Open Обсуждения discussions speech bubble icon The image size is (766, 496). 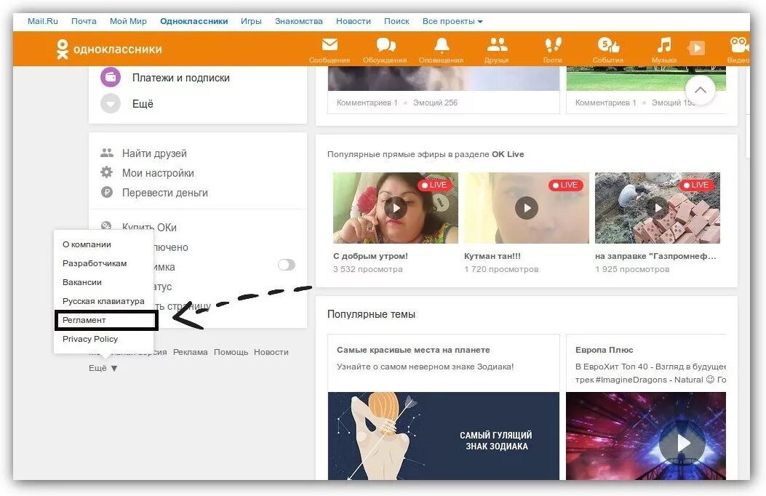[x=386, y=45]
